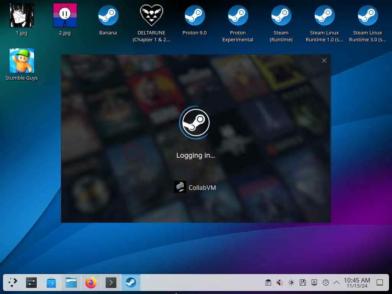
Task: Click the spinning Steam logo in login dialog
Action: point(196,122)
